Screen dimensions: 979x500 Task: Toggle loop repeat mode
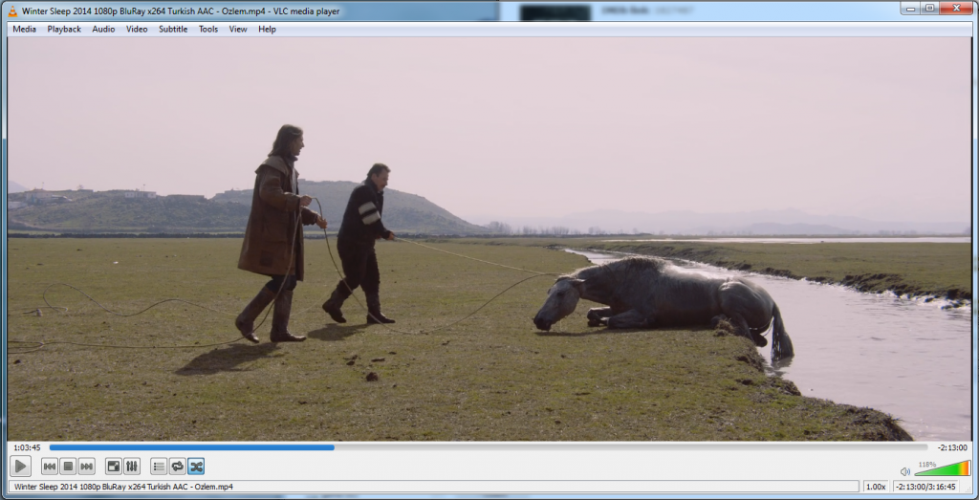[x=177, y=466]
